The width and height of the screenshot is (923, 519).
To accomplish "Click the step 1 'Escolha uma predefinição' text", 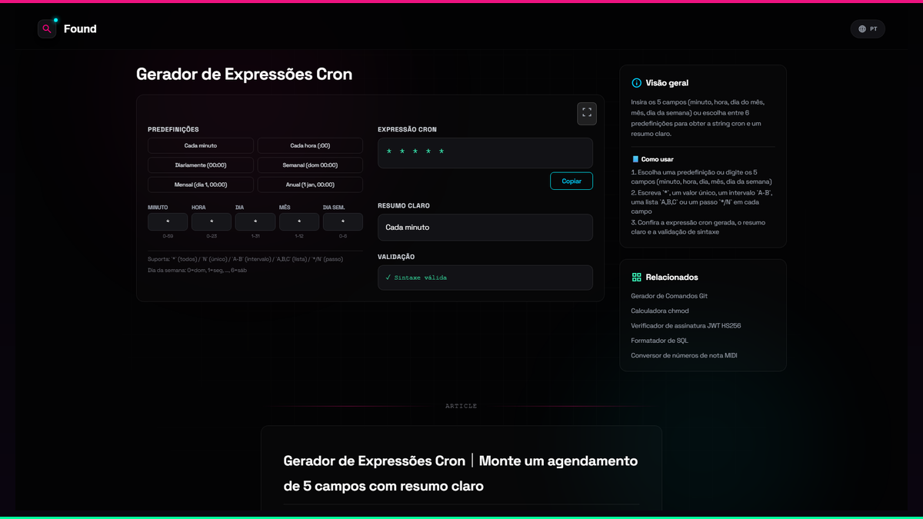I will pos(701,177).
